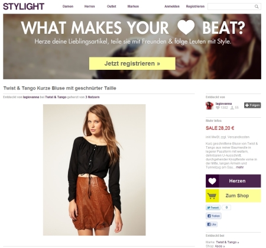
Task: Click the Jetzt registrieren button
Action: pyautogui.click(x=132, y=63)
